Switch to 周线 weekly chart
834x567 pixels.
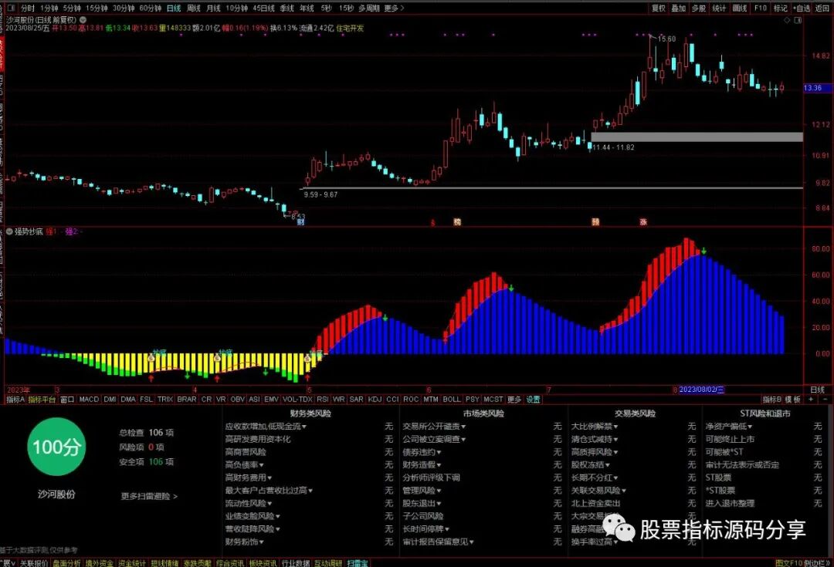[x=194, y=8]
